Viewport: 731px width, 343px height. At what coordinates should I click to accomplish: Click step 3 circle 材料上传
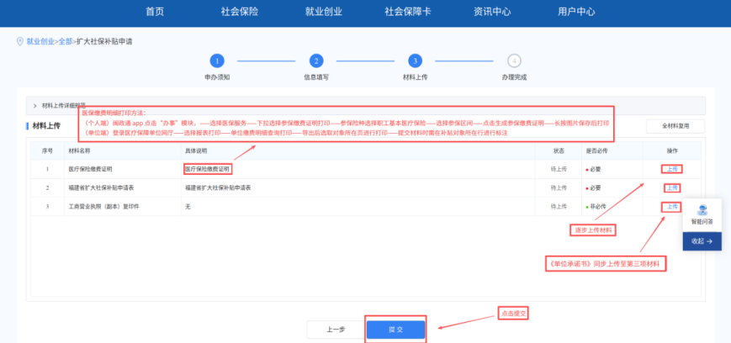[x=415, y=61]
